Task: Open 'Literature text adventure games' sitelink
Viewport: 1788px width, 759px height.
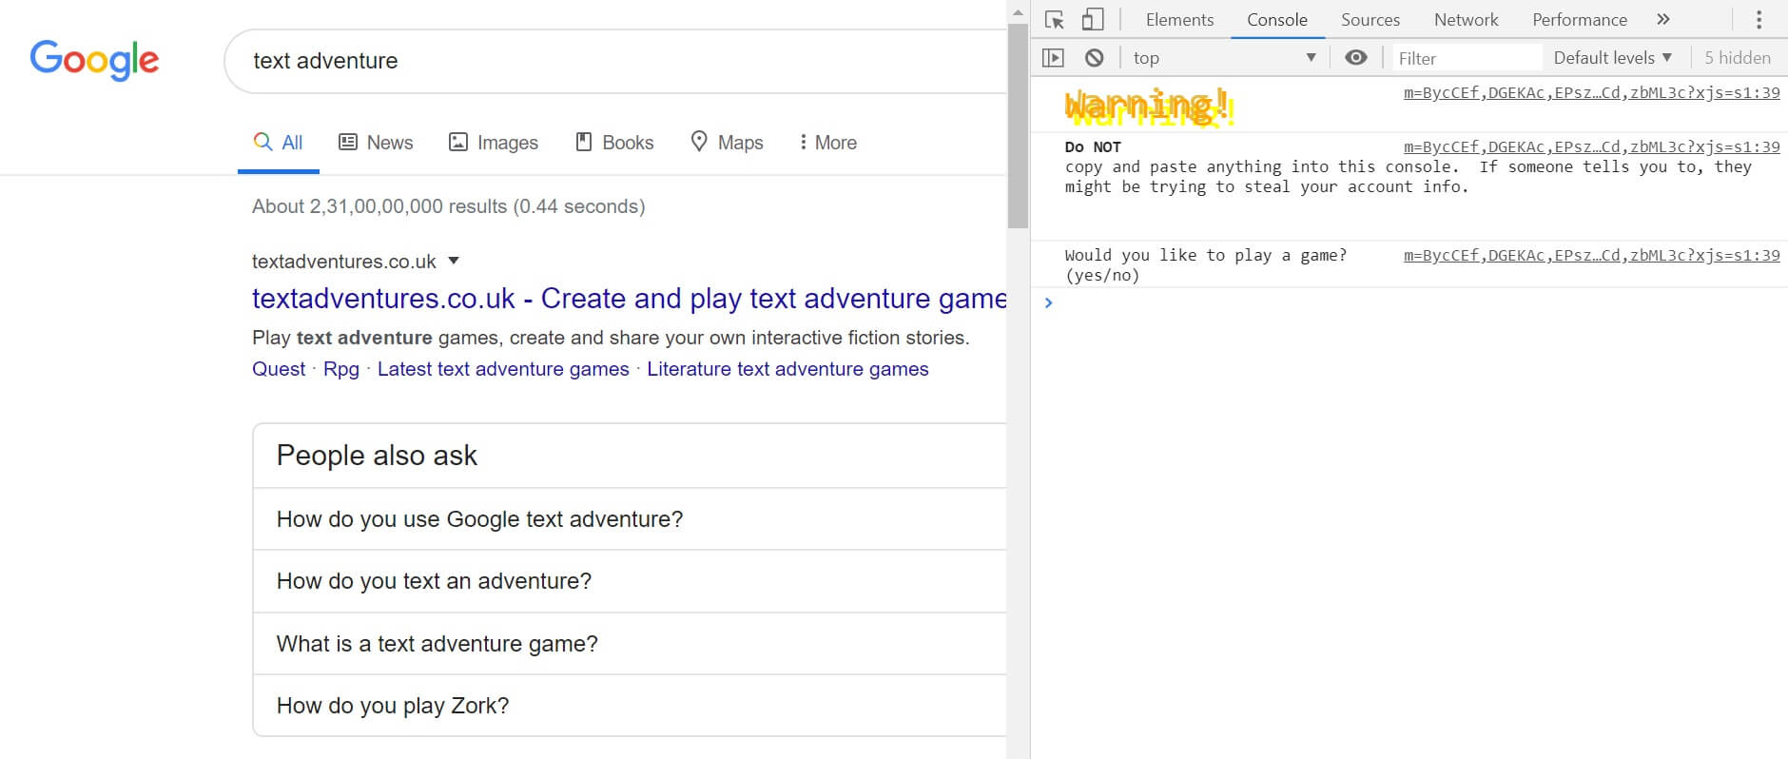Action: click(x=787, y=369)
